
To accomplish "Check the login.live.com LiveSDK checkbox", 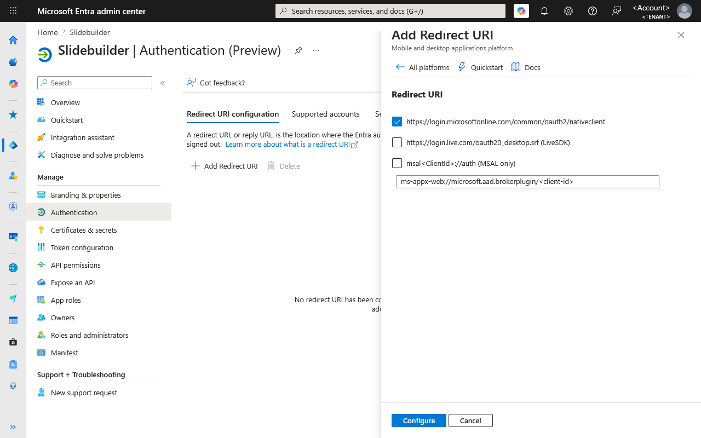I will click(x=397, y=142).
